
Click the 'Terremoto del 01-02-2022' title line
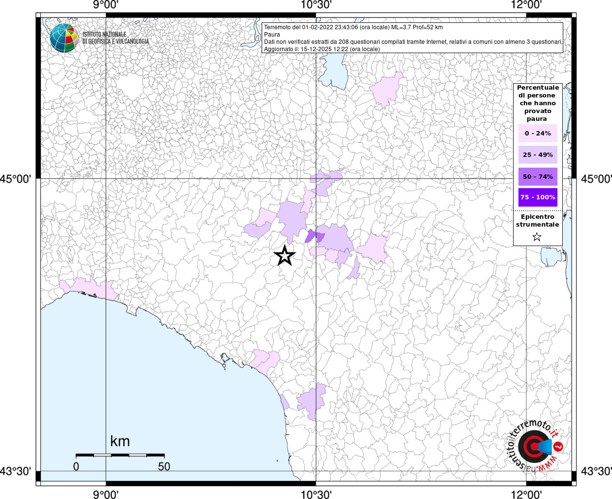pos(353,27)
